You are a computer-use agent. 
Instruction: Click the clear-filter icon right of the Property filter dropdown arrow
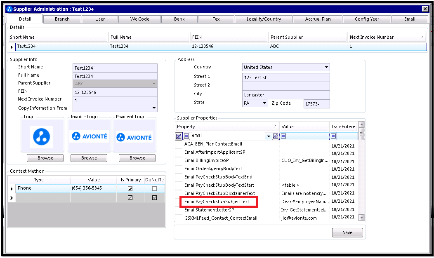click(x=276, y=136)
